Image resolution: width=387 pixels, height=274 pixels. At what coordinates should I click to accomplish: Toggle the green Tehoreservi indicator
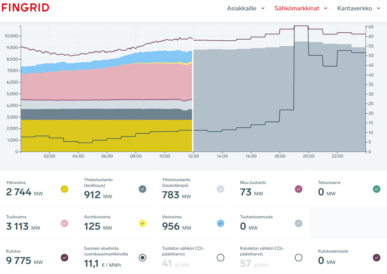coord(377,189)
